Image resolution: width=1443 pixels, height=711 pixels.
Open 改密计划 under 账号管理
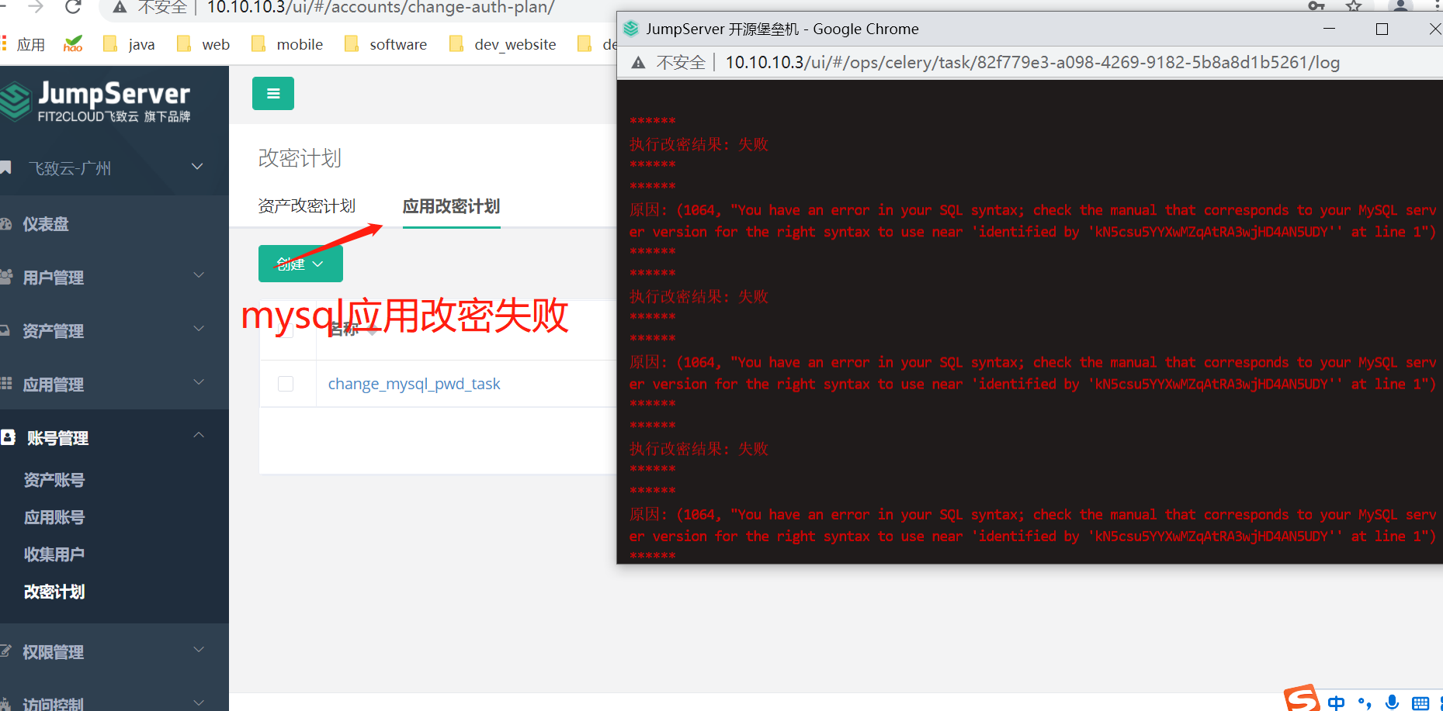pyautogui.click(x=54, y=592)
